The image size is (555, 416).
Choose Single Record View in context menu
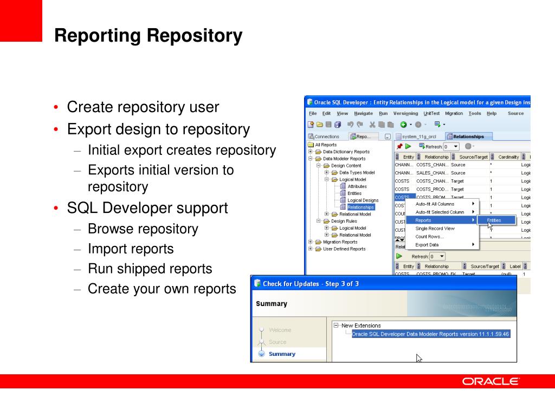tap(435, 229)
